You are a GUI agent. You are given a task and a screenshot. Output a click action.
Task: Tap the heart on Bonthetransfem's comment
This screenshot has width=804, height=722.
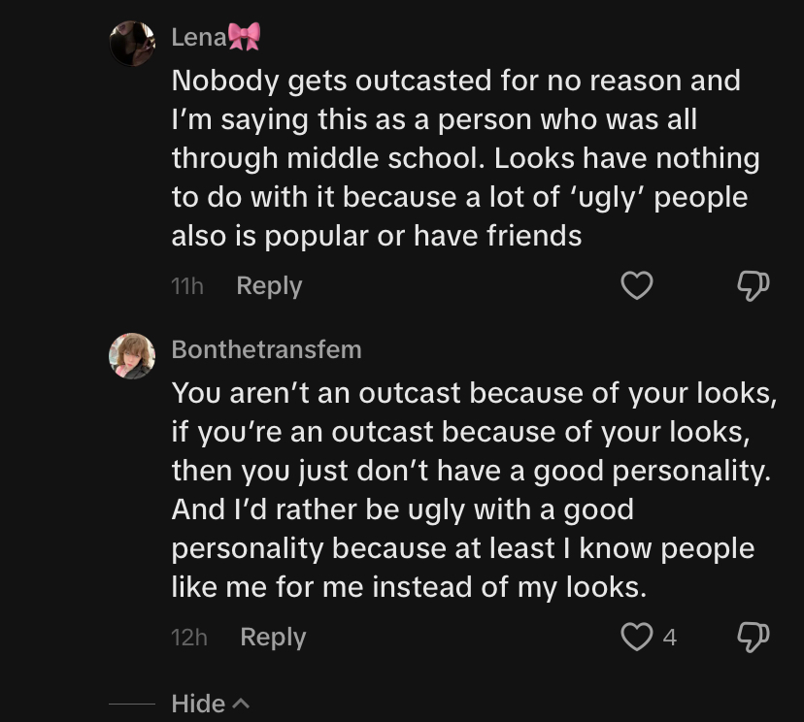click(636, 637)
